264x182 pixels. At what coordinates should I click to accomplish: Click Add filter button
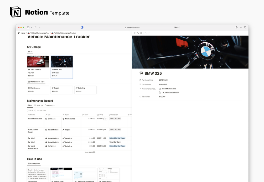tap(42, 111)
